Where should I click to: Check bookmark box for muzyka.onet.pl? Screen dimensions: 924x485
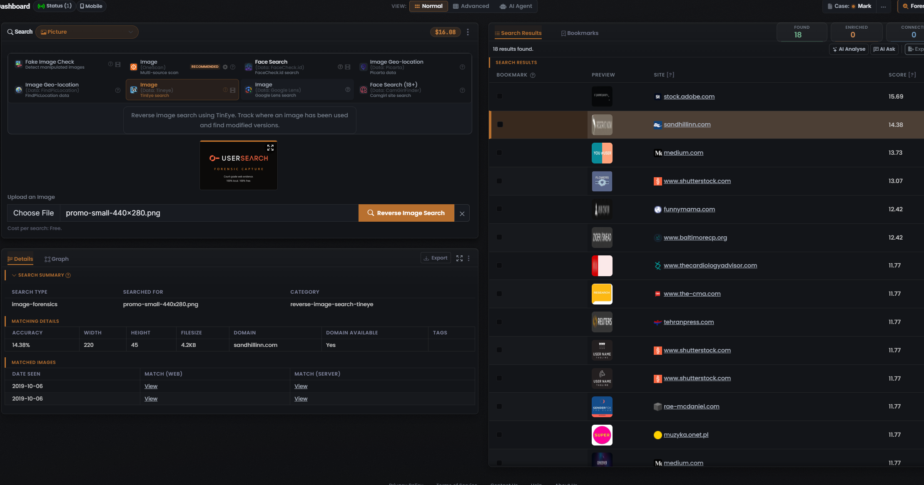[500, 435]
